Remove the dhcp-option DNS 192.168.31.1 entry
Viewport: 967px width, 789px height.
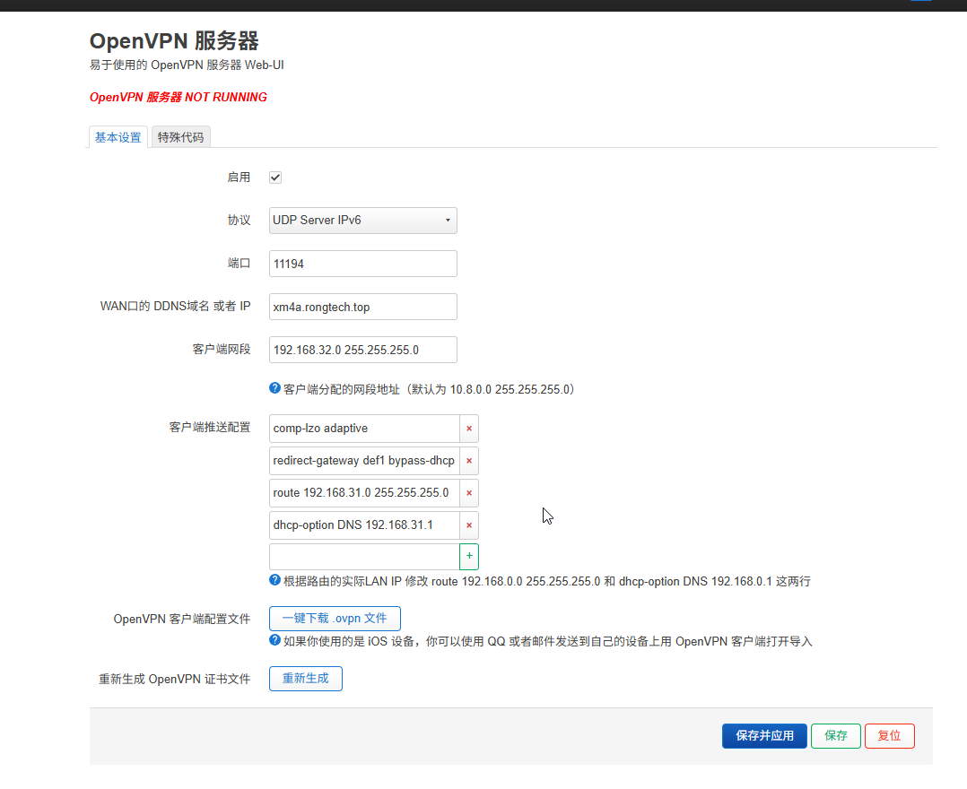469,525
